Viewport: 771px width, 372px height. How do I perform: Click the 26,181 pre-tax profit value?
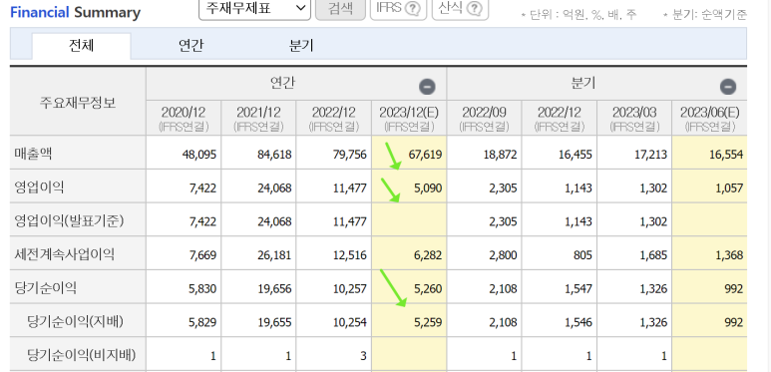[274, 255]
